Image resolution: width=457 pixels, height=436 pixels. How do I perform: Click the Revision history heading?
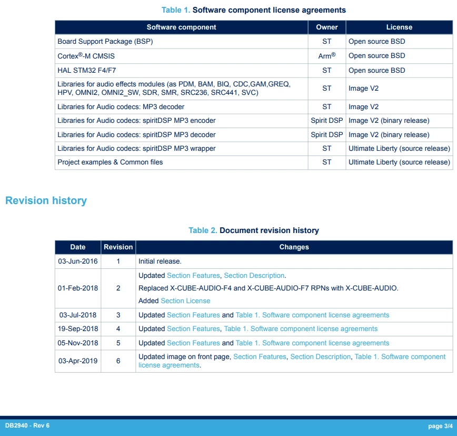click(x=46, y=200)
